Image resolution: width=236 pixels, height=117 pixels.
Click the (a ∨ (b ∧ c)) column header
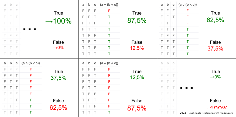click(x=188, y=5)
